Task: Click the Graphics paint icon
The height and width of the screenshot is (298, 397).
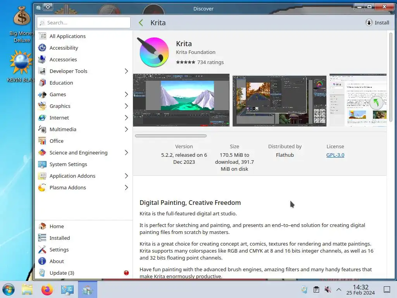Action: click(x=42, y=106)
